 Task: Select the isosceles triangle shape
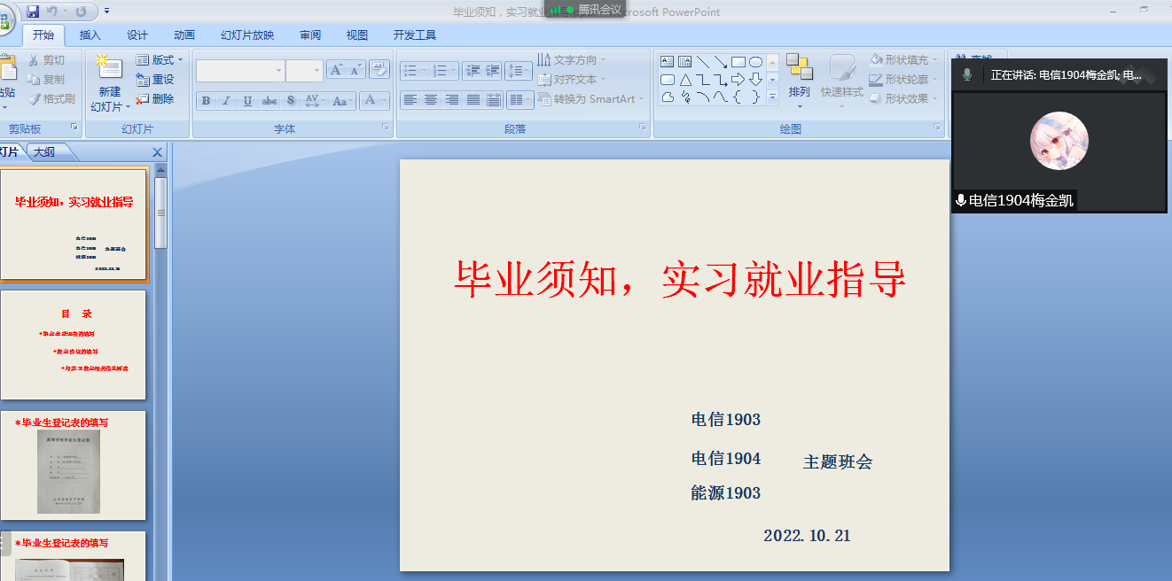[x=685, y=80]
